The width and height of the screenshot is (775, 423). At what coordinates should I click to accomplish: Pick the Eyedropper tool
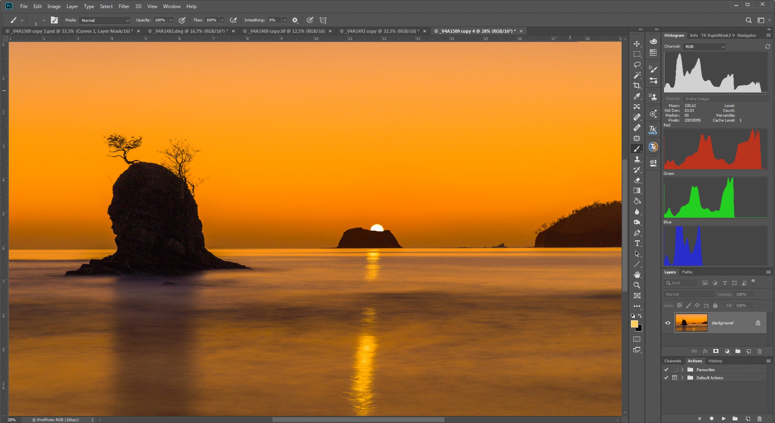click(637, 96)
